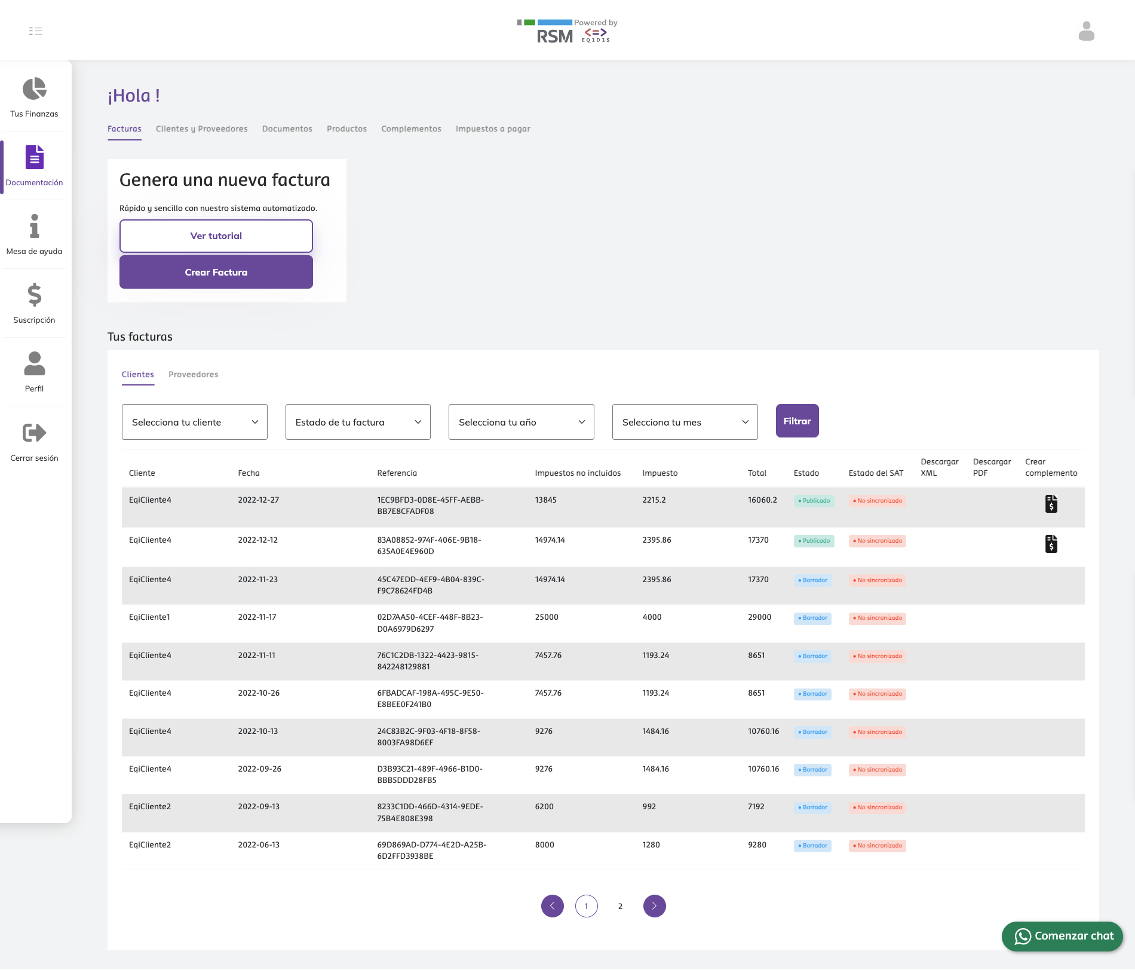Open the Impuestos a pagar tab
Screen dimensions: 1135x970
click(493, 129)
